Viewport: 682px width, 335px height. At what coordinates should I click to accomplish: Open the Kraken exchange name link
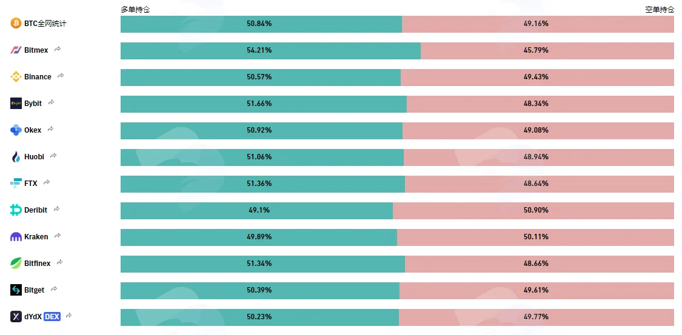(36, 237)
